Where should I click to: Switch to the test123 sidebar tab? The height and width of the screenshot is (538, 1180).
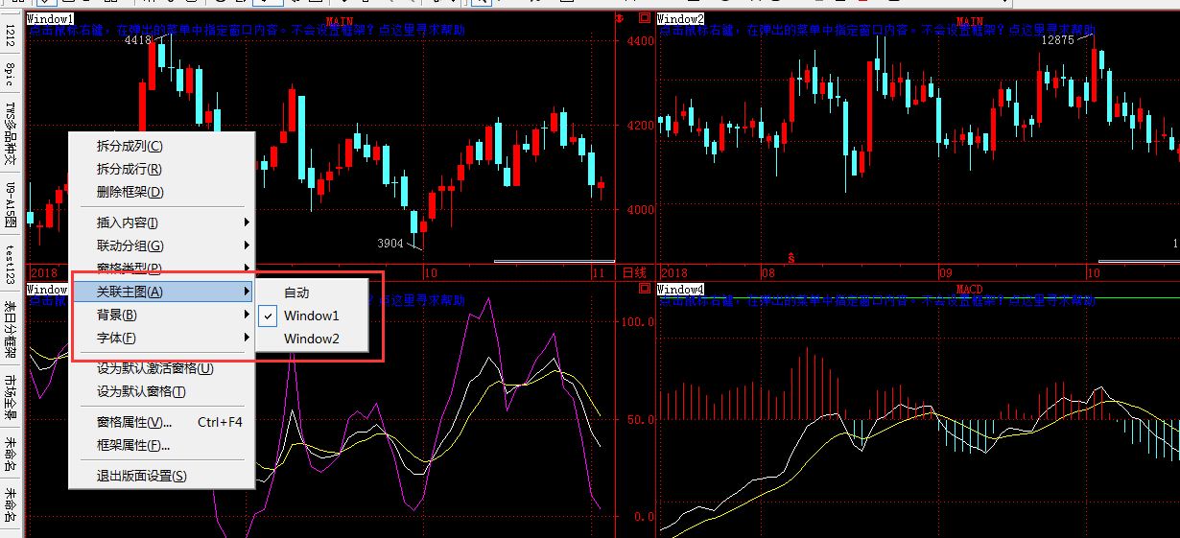tap(10, 265)
